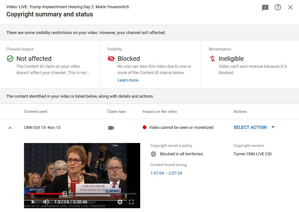Play the video preview

pyautogui.click(x=33, y=202)
